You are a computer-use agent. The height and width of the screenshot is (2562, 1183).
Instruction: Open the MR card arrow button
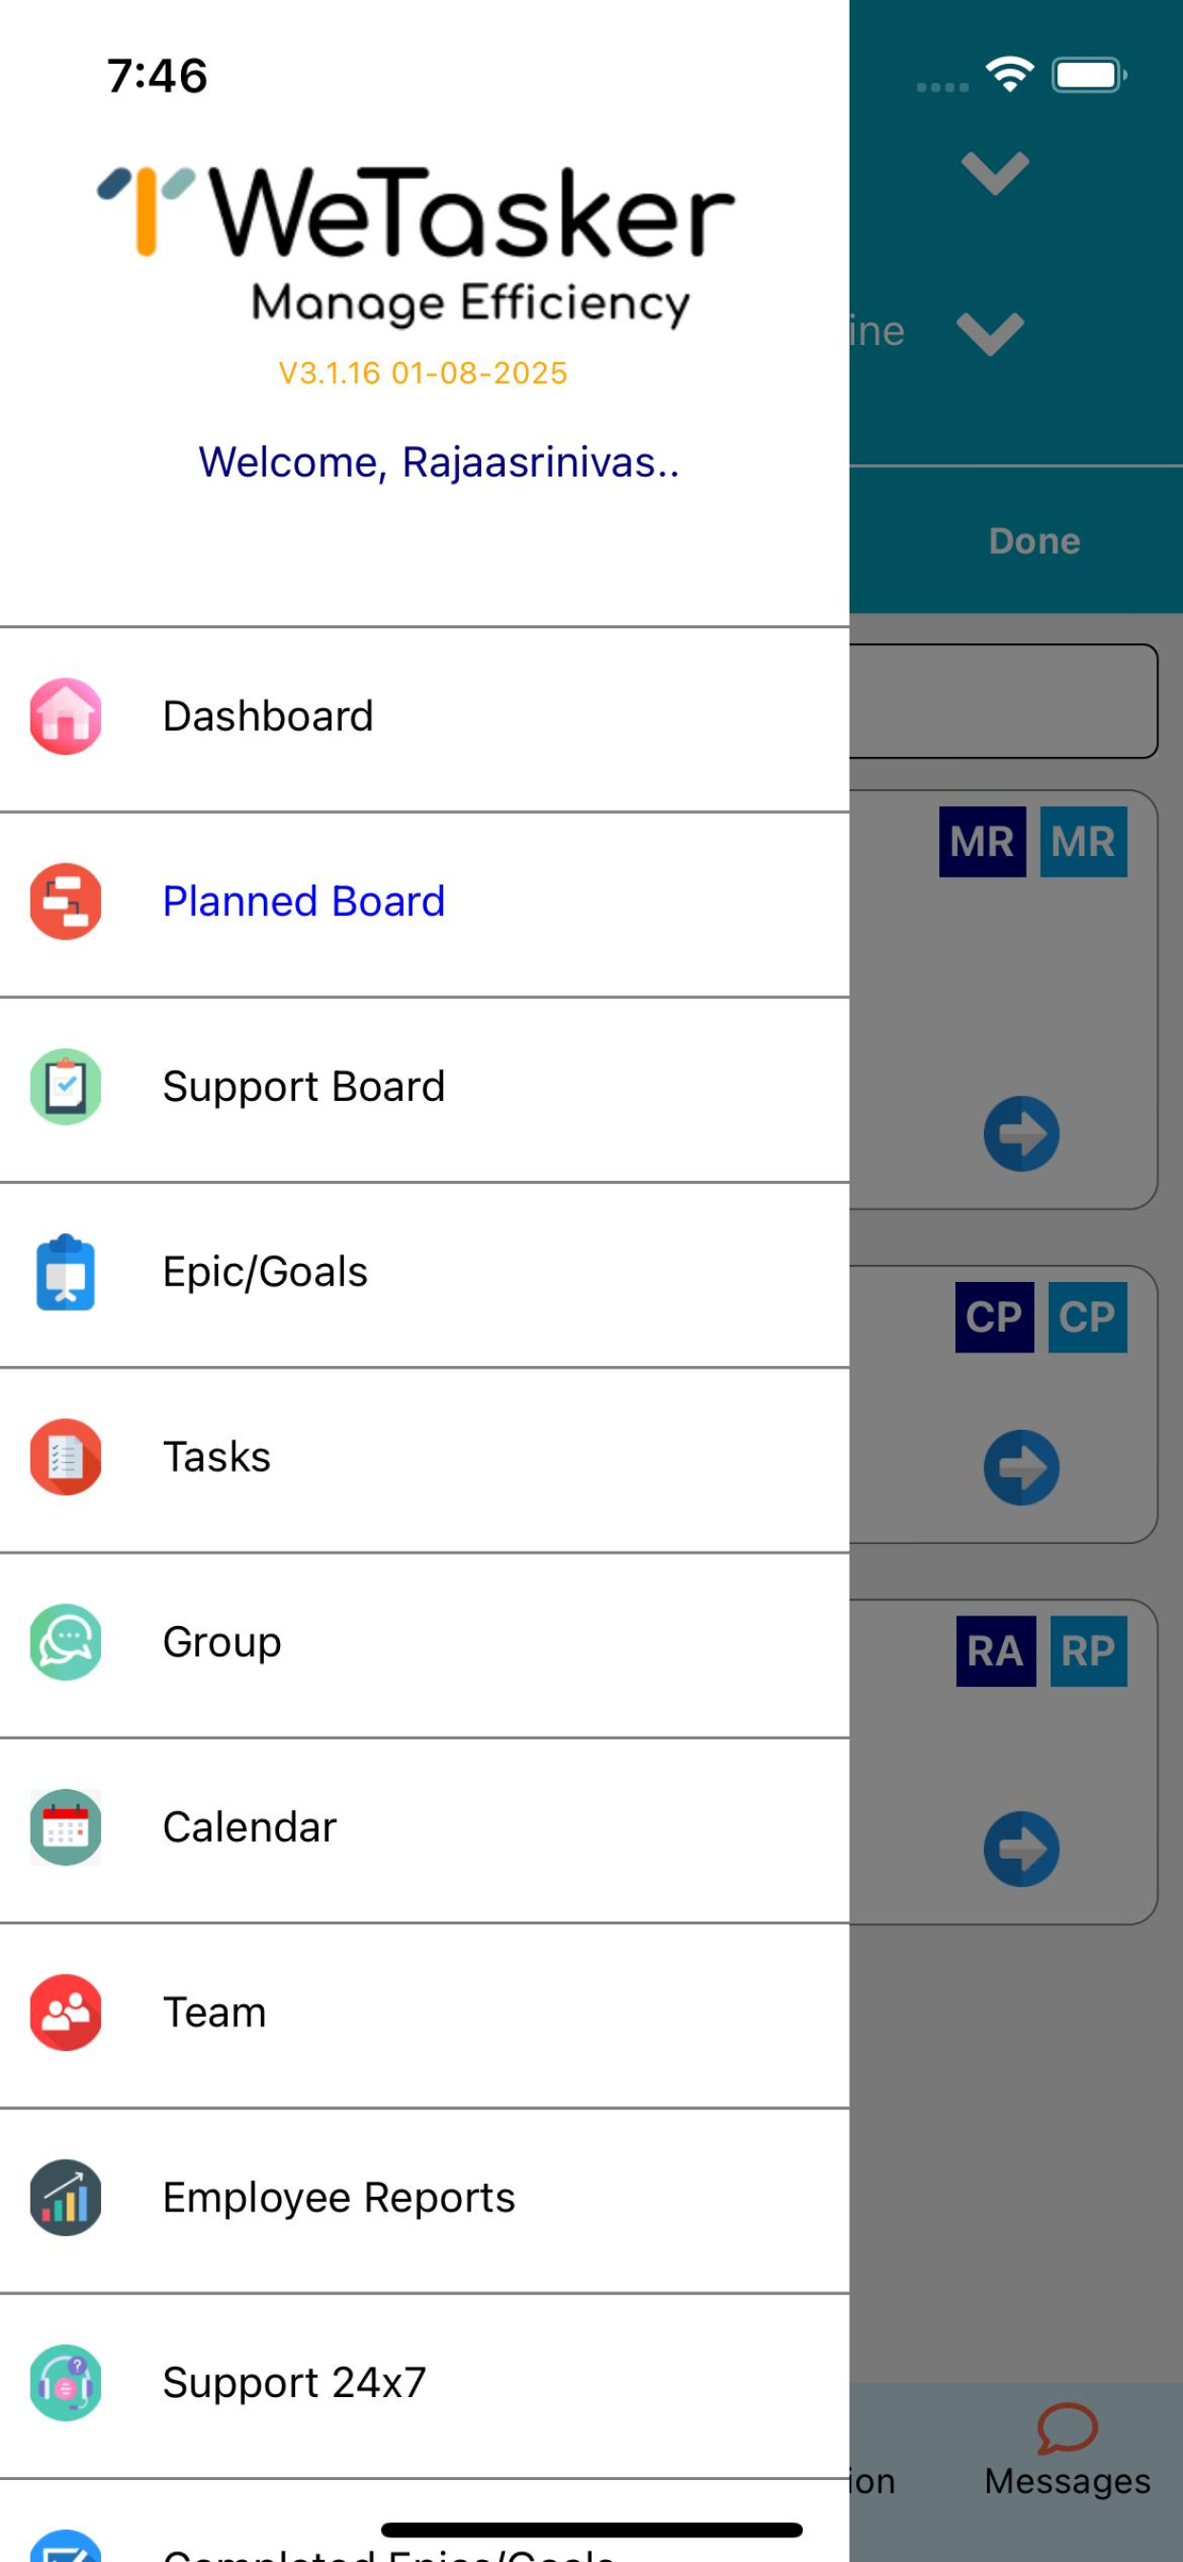tap(1021, 1134)
